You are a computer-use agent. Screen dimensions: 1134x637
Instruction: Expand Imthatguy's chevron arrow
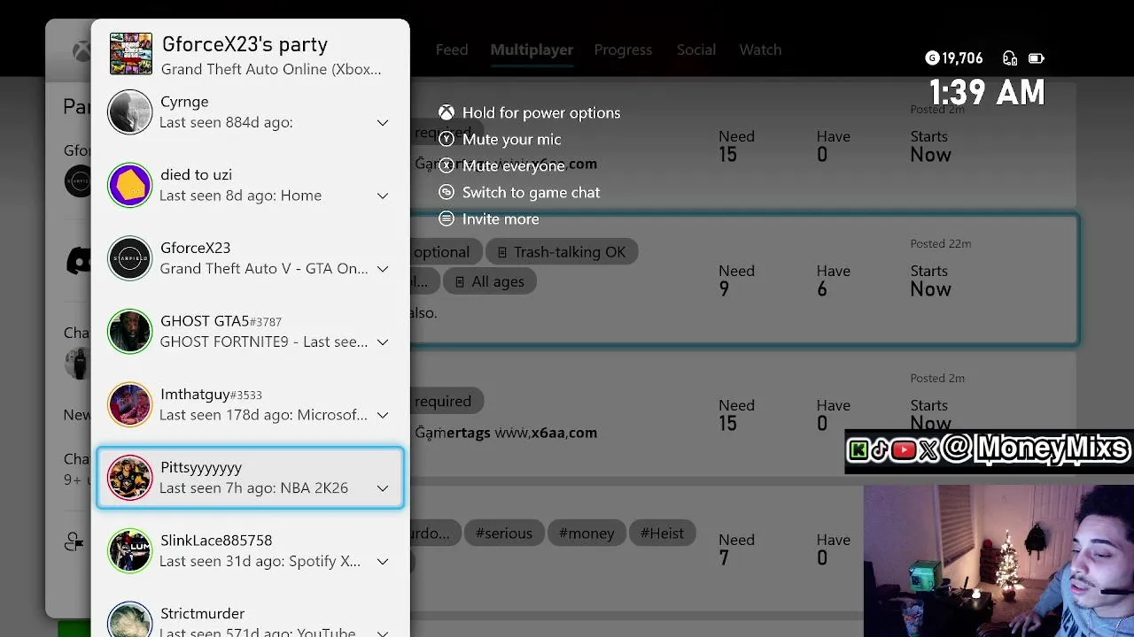point(383,415)
